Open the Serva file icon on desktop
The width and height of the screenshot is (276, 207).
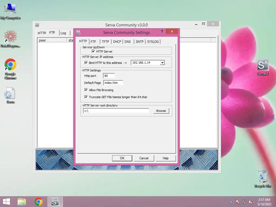10,95
